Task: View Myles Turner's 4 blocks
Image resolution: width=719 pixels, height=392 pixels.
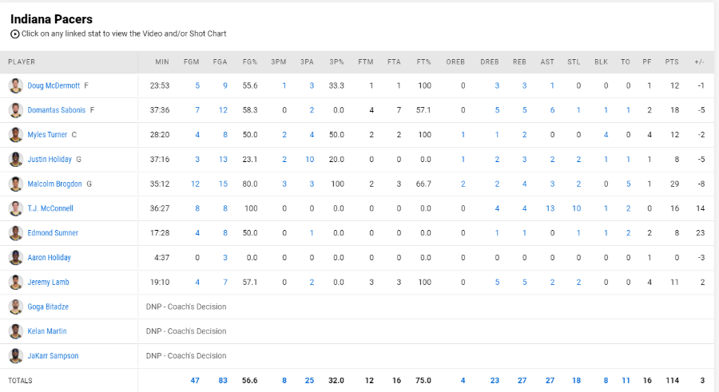Action: [x=606, y=135]
